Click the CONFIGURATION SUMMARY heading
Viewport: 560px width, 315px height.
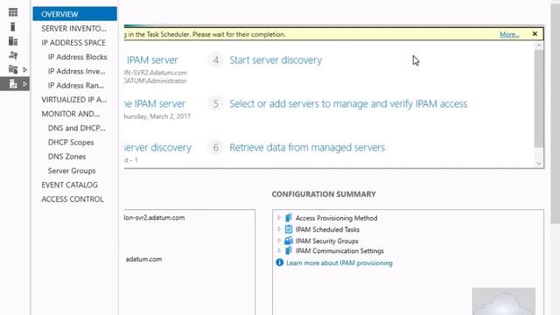[x=324, y=194]
